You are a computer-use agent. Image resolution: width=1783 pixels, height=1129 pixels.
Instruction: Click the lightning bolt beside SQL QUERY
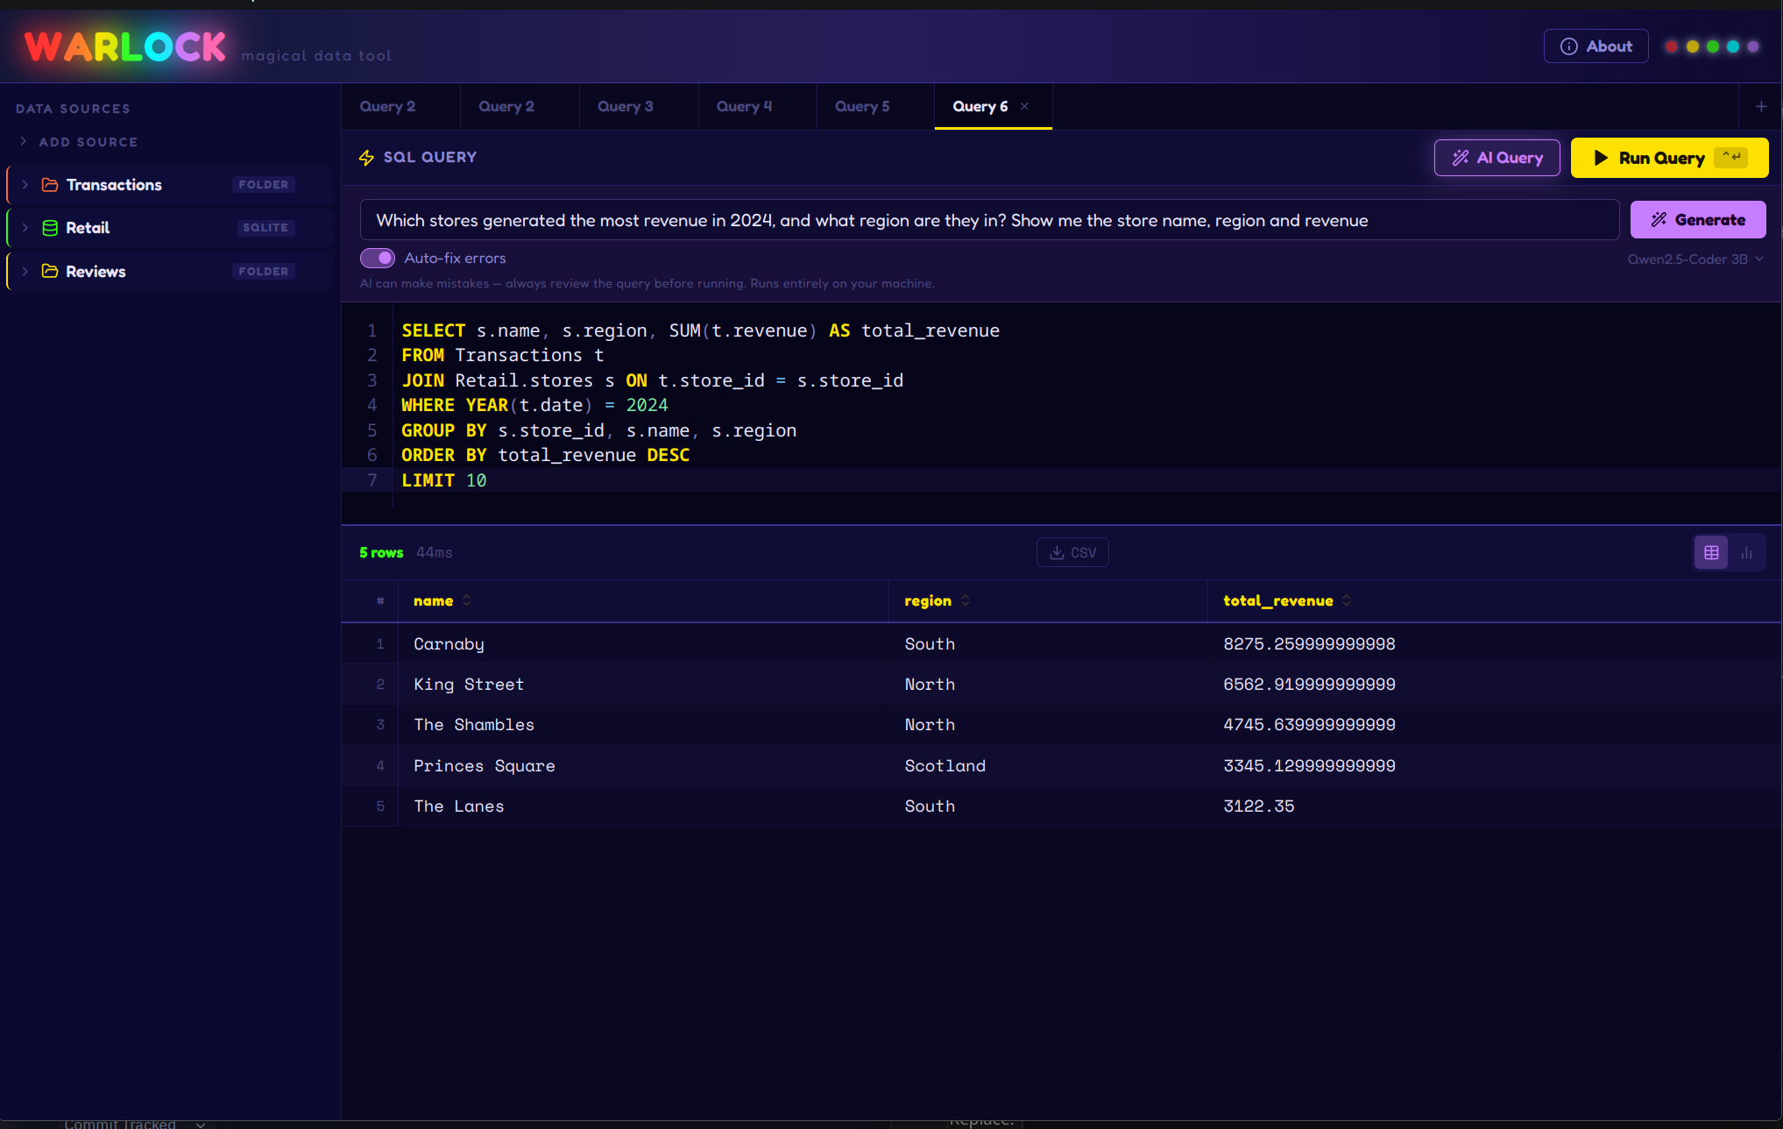pyautogui.click(x=367, y=158)
